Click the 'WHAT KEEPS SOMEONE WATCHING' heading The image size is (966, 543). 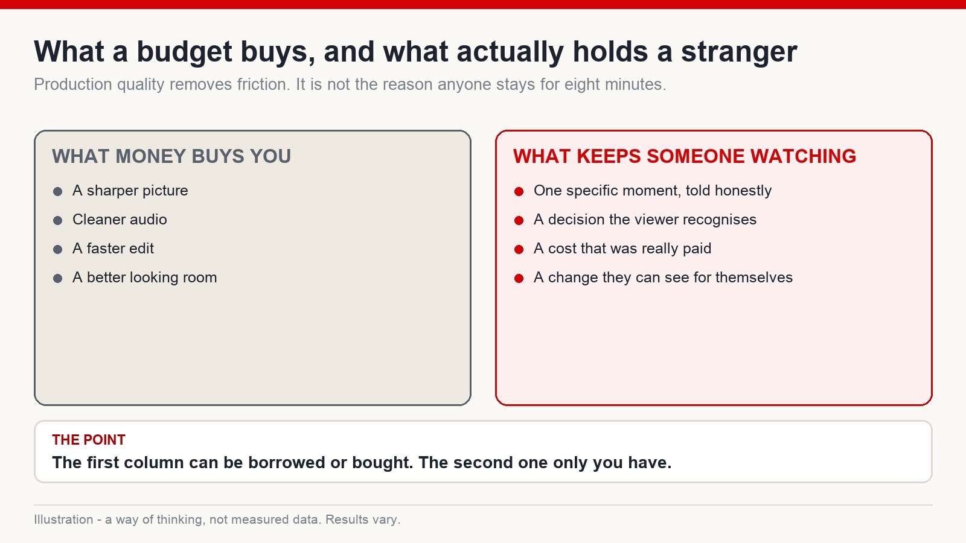[x=685, y=156]
